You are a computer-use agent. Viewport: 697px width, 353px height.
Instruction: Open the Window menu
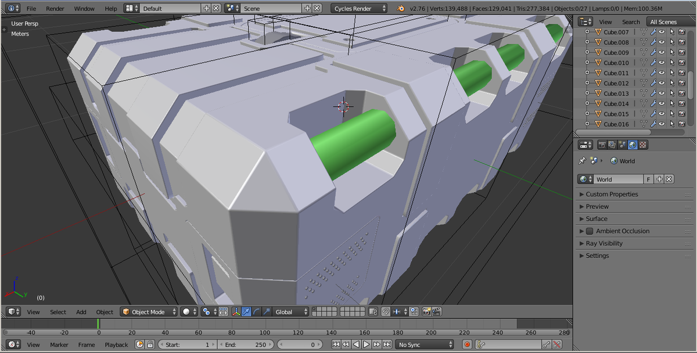tap(84, 9)
